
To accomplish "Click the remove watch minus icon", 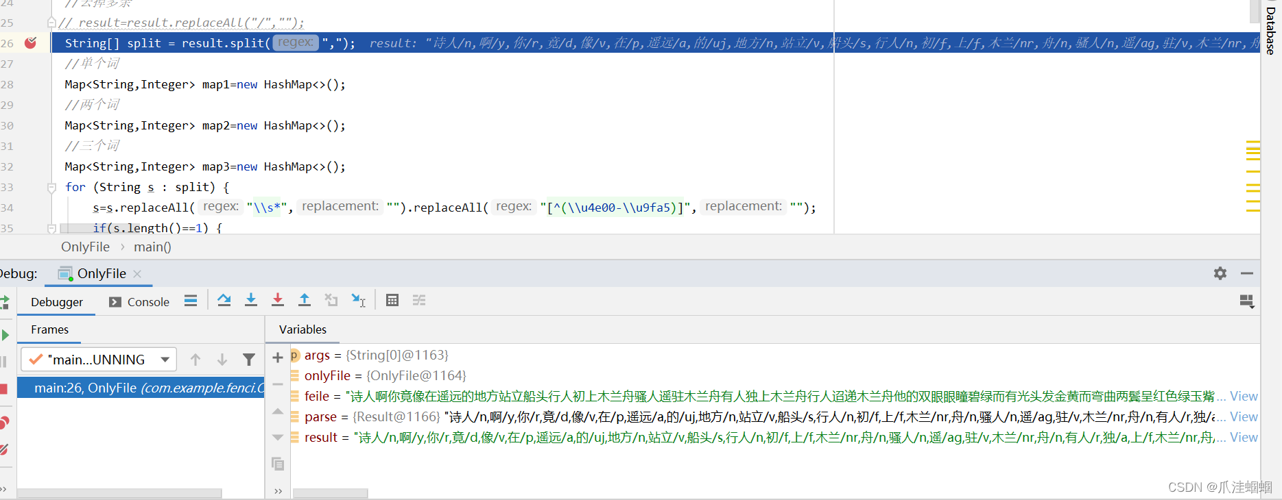I will tap(278, 384).
